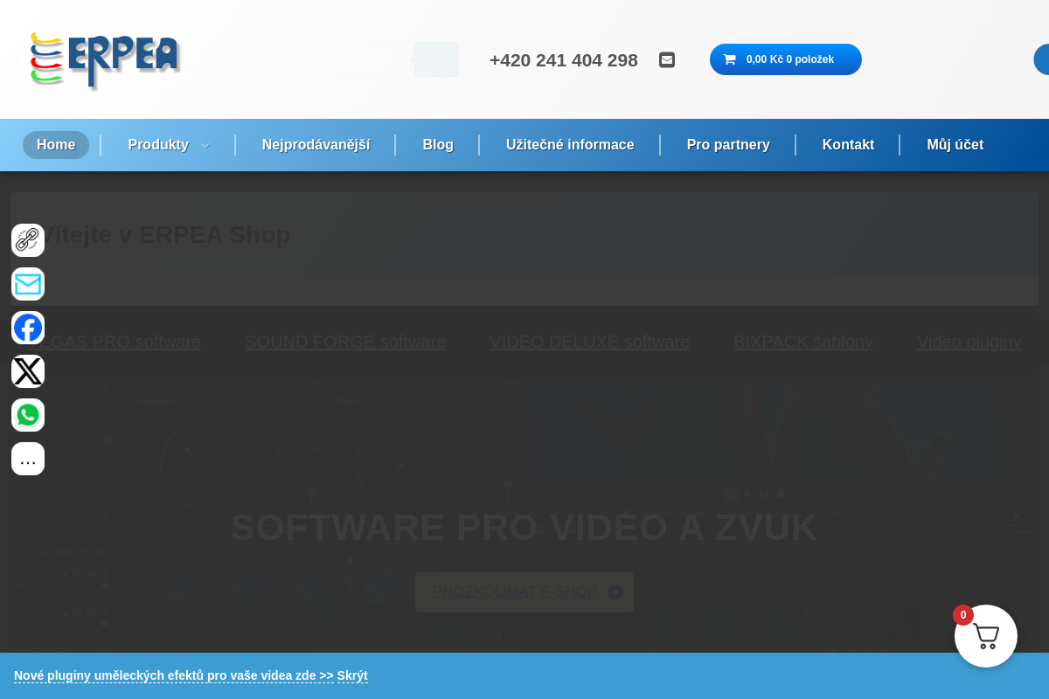The width and height of the screenshot is (1049, 699).
Task: Share page on Facebook
Action: 28,328
